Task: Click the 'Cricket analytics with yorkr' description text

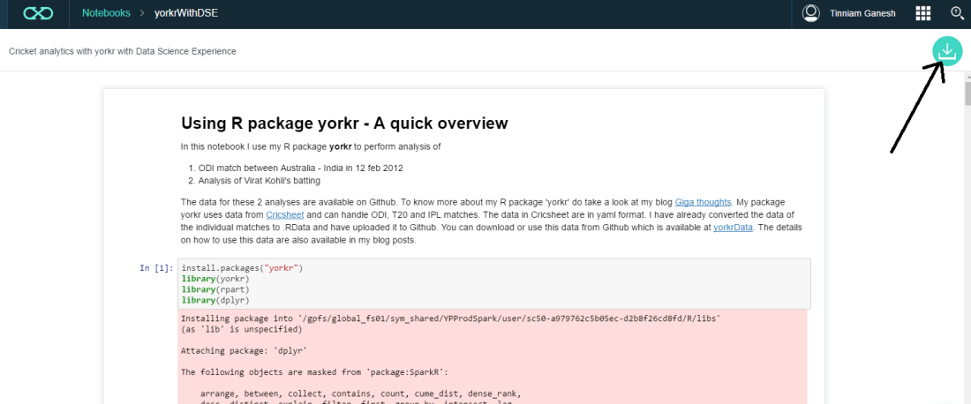Action: pyautogui.click(x=123, y=51)
